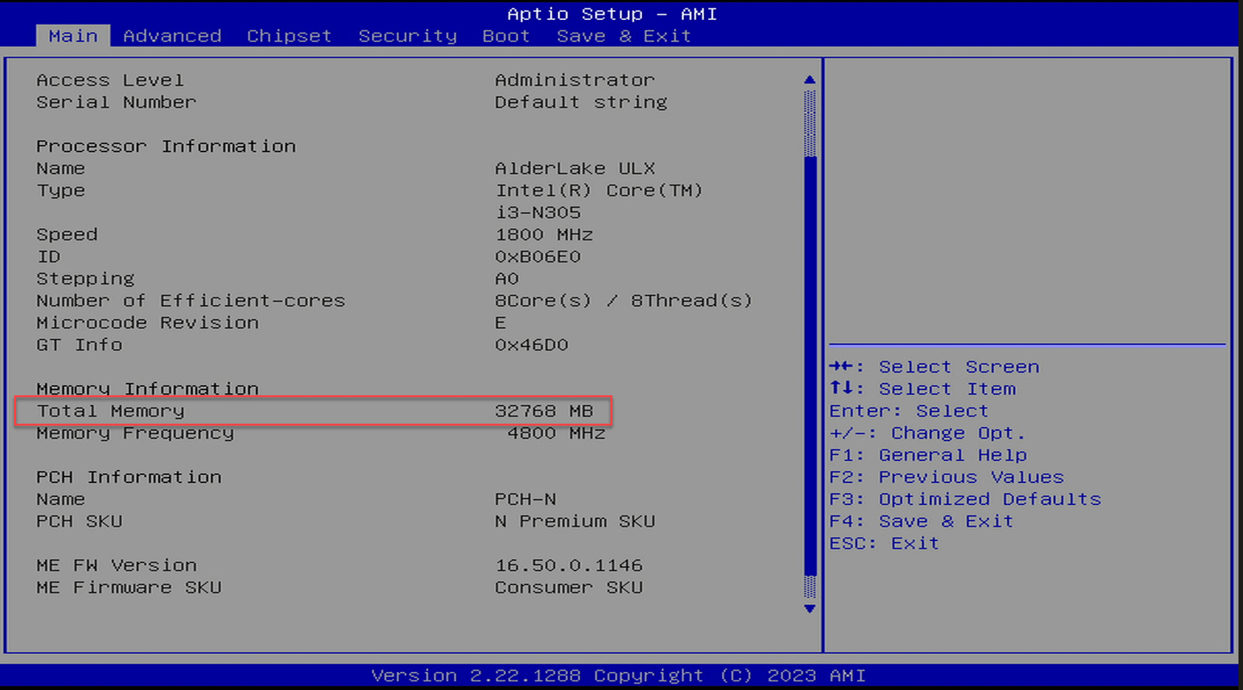Open the Security tab

[407, 36]
